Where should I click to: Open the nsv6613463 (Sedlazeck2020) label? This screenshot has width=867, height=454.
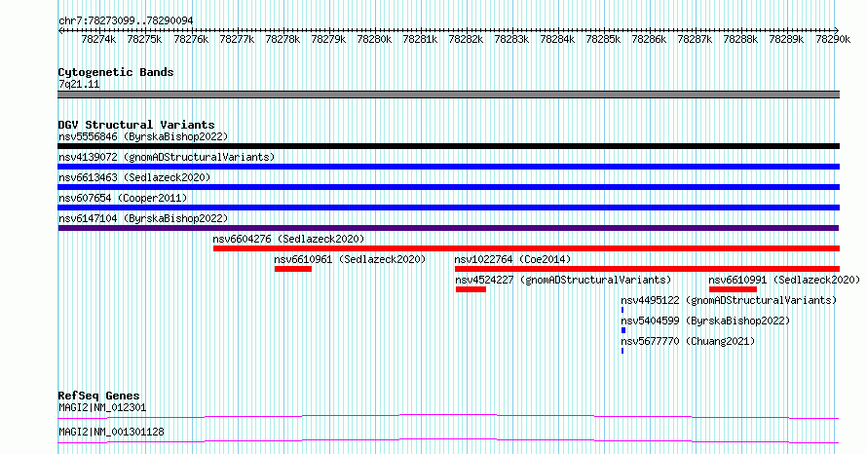tap(134, 177)
